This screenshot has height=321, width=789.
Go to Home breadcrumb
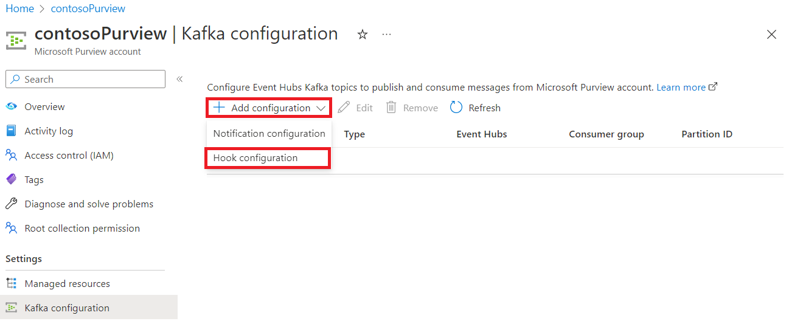pos(19,9)
